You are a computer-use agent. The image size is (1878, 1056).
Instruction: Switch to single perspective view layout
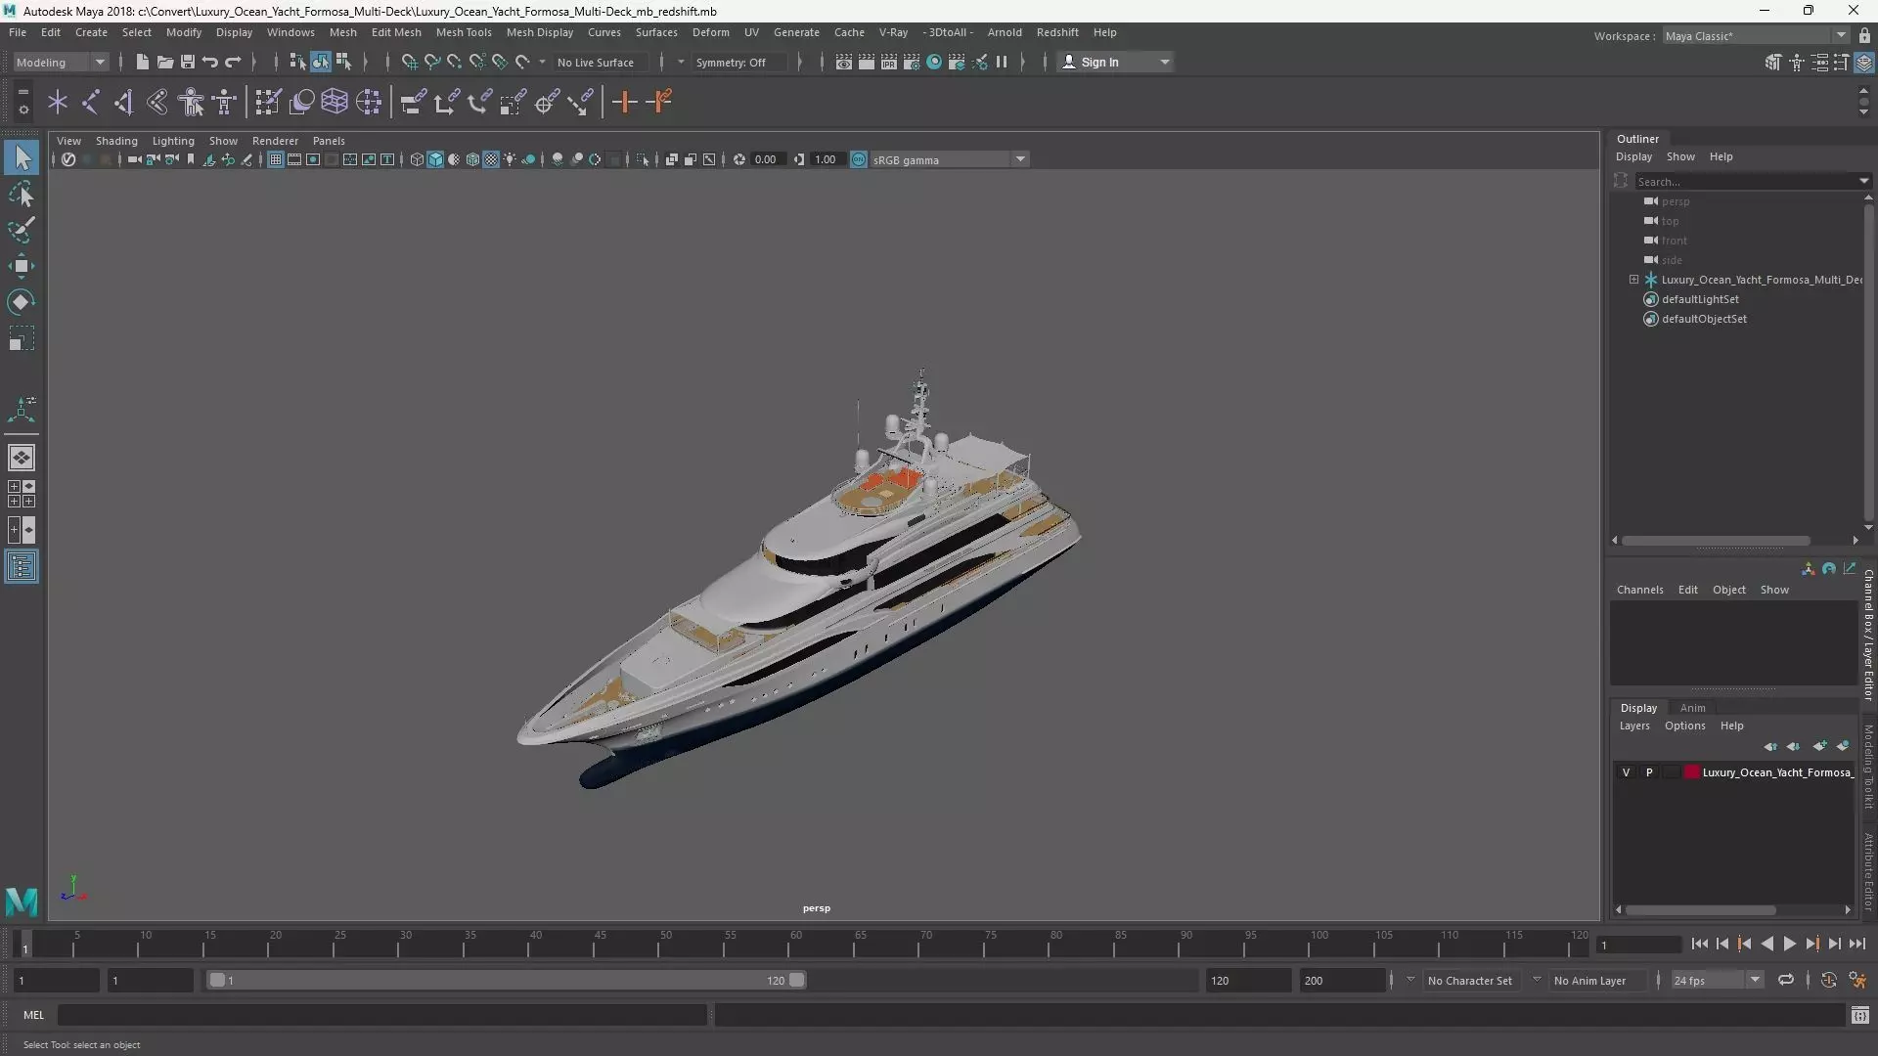[x=22, y=458]
